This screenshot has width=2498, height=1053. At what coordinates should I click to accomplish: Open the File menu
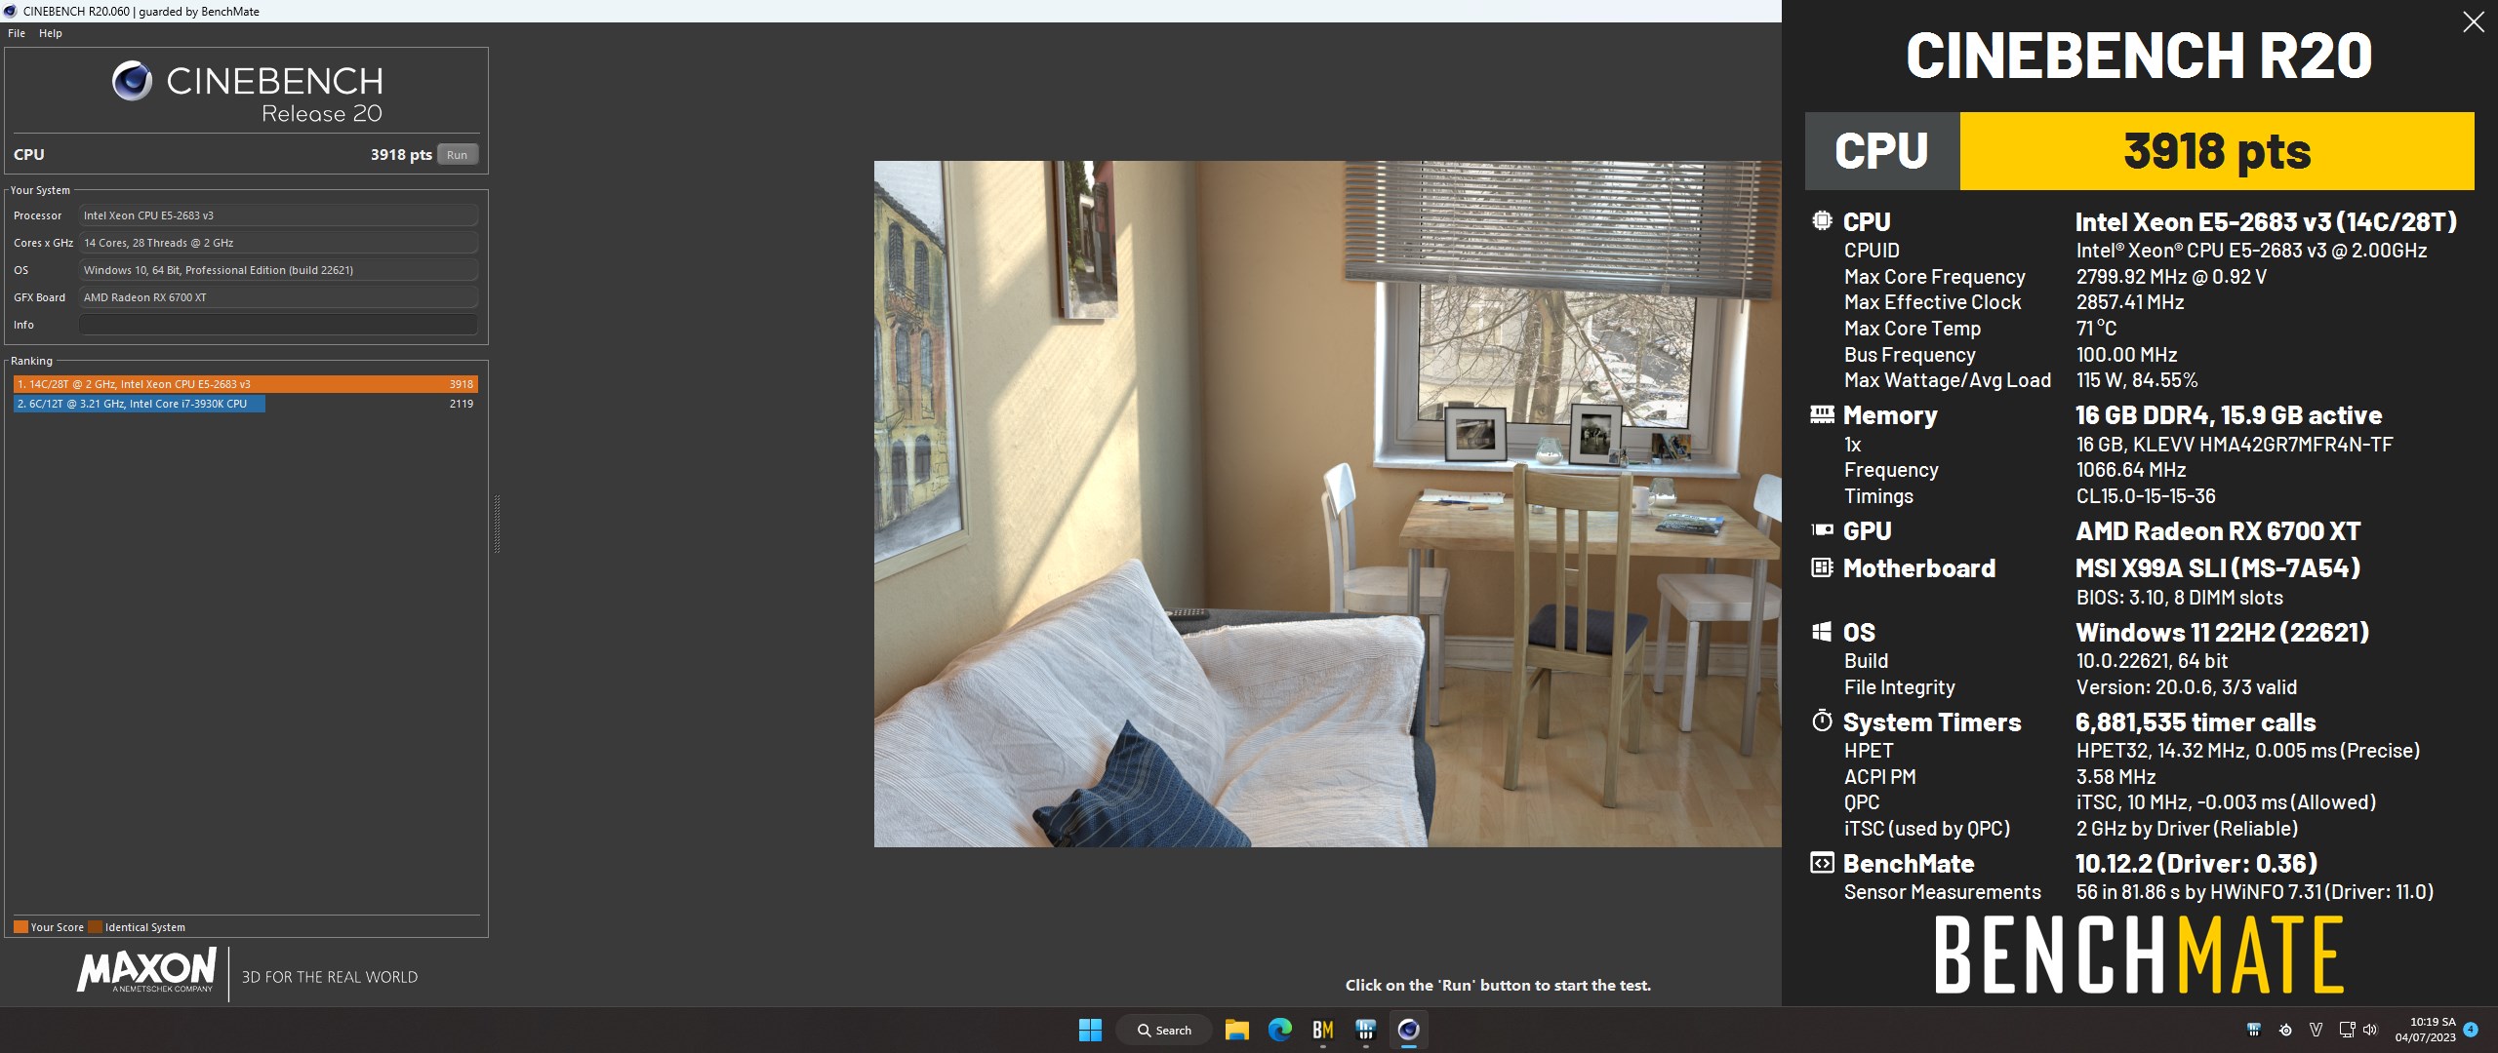(17, 33)
